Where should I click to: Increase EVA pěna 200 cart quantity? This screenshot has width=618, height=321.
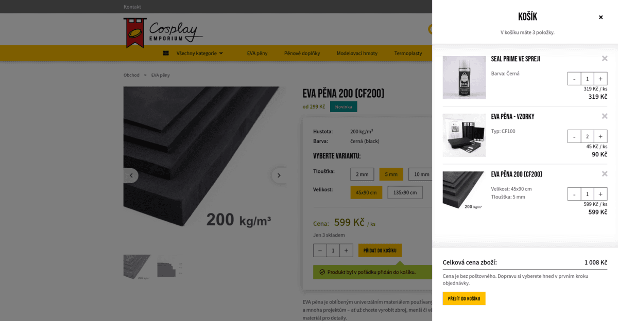pos(600,194)
